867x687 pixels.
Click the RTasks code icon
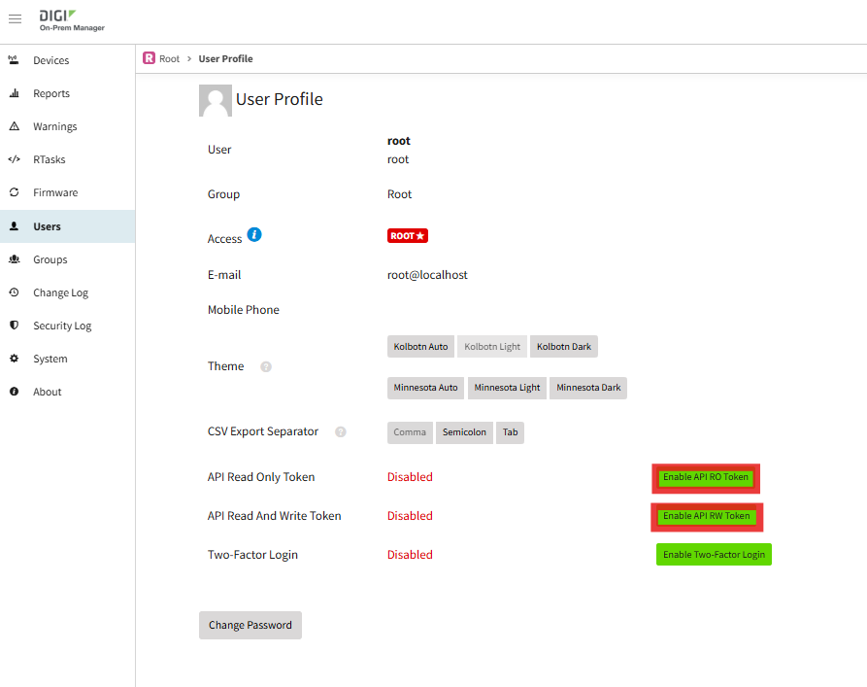[x=15, y=159]
